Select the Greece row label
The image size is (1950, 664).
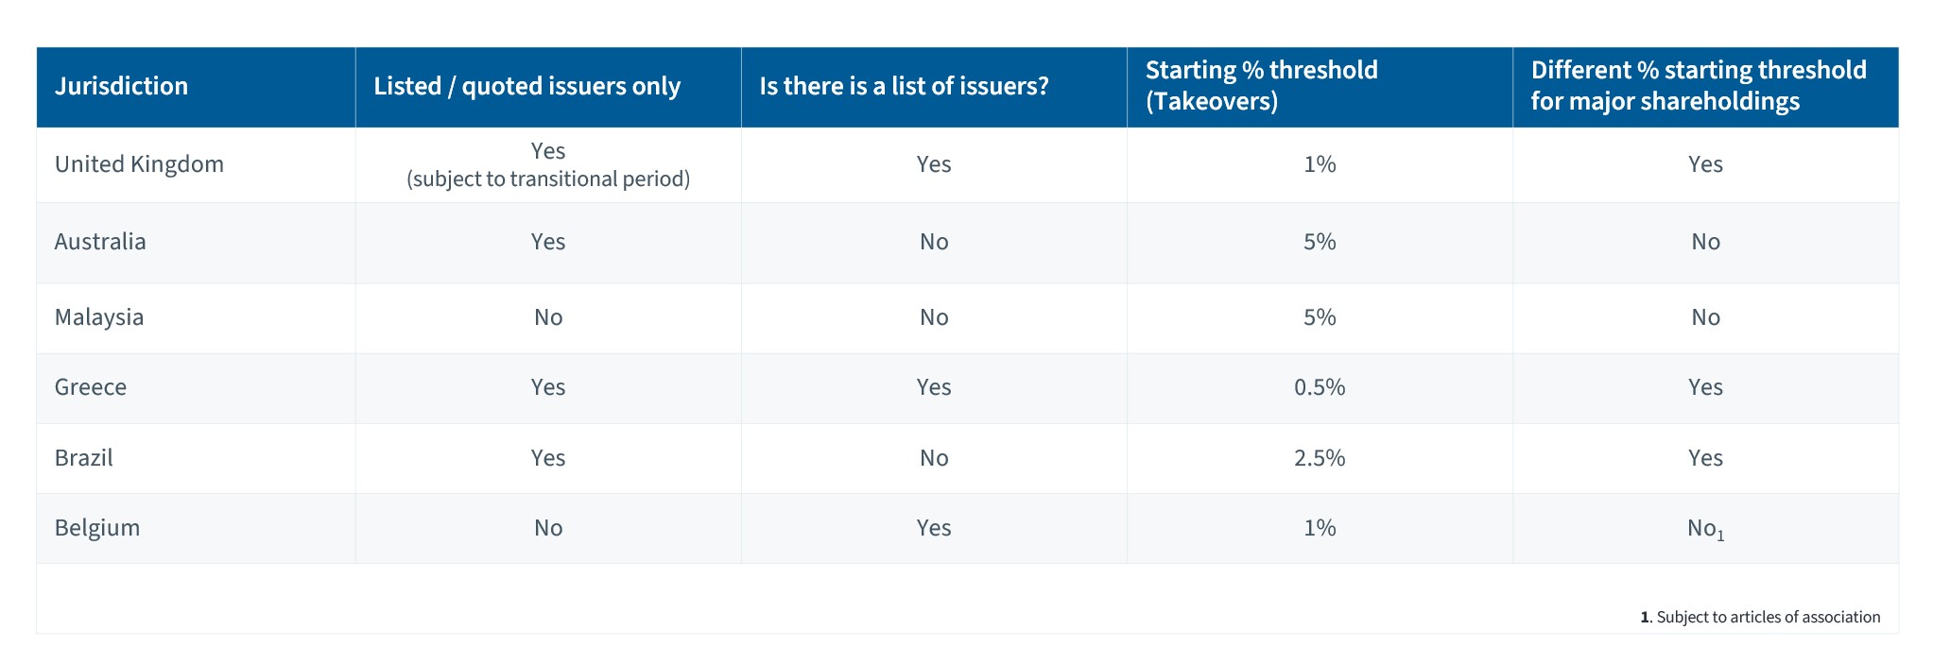pos(91,387)
